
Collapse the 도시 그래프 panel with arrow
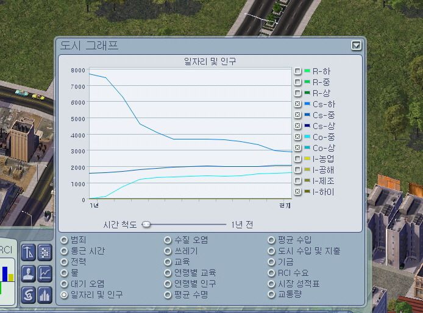pyautogui.click(x=356, y=45)
